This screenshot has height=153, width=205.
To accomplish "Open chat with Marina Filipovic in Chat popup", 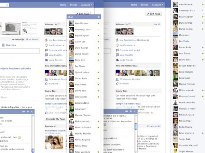I will coord(84,115).
